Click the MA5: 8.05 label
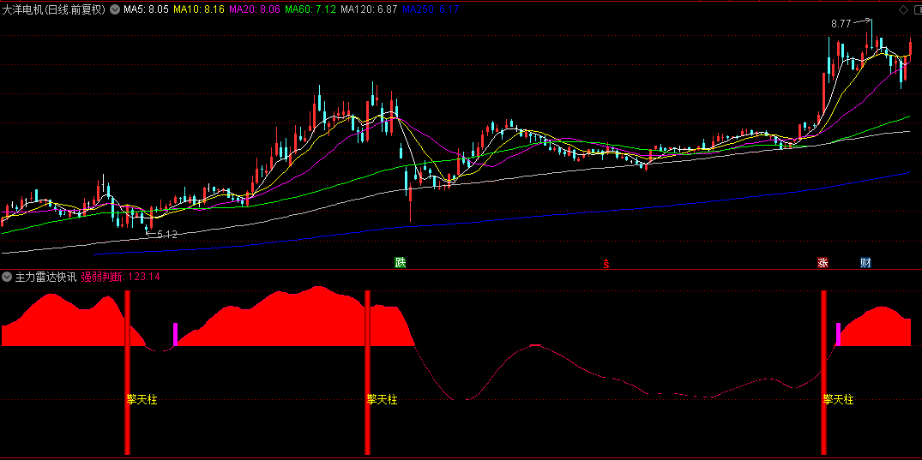This screenshot has width=922, height=460. pyautogui.click(x=147, y=9)
